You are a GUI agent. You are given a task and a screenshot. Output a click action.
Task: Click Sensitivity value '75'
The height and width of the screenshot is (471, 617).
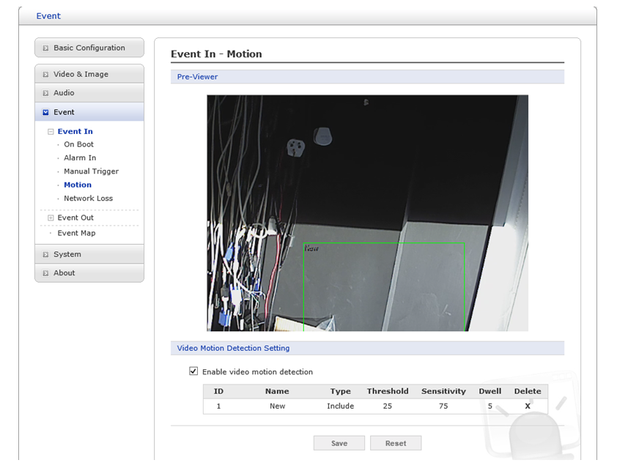click(443, 406)
